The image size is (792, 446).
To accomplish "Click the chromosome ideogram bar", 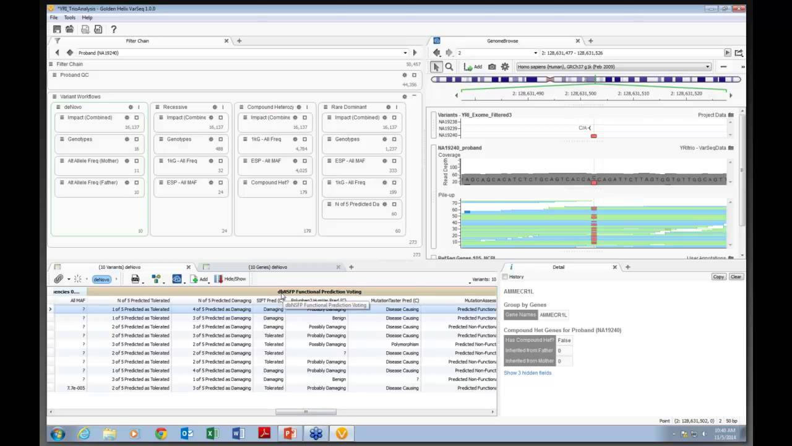I will click(x=586, y=79).
